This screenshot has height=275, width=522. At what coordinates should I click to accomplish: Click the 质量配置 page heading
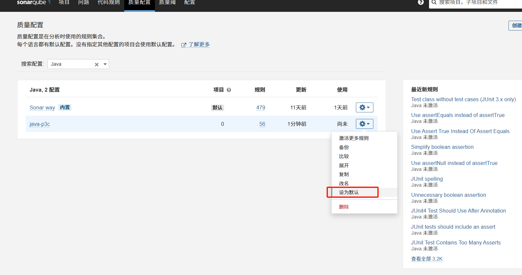click(30, 25)
